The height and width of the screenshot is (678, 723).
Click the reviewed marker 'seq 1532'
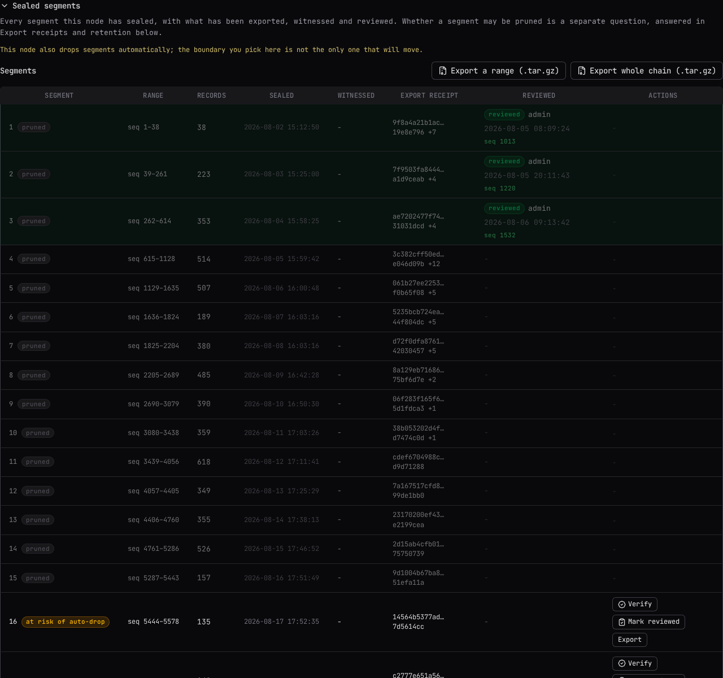[x=500, y=235]
